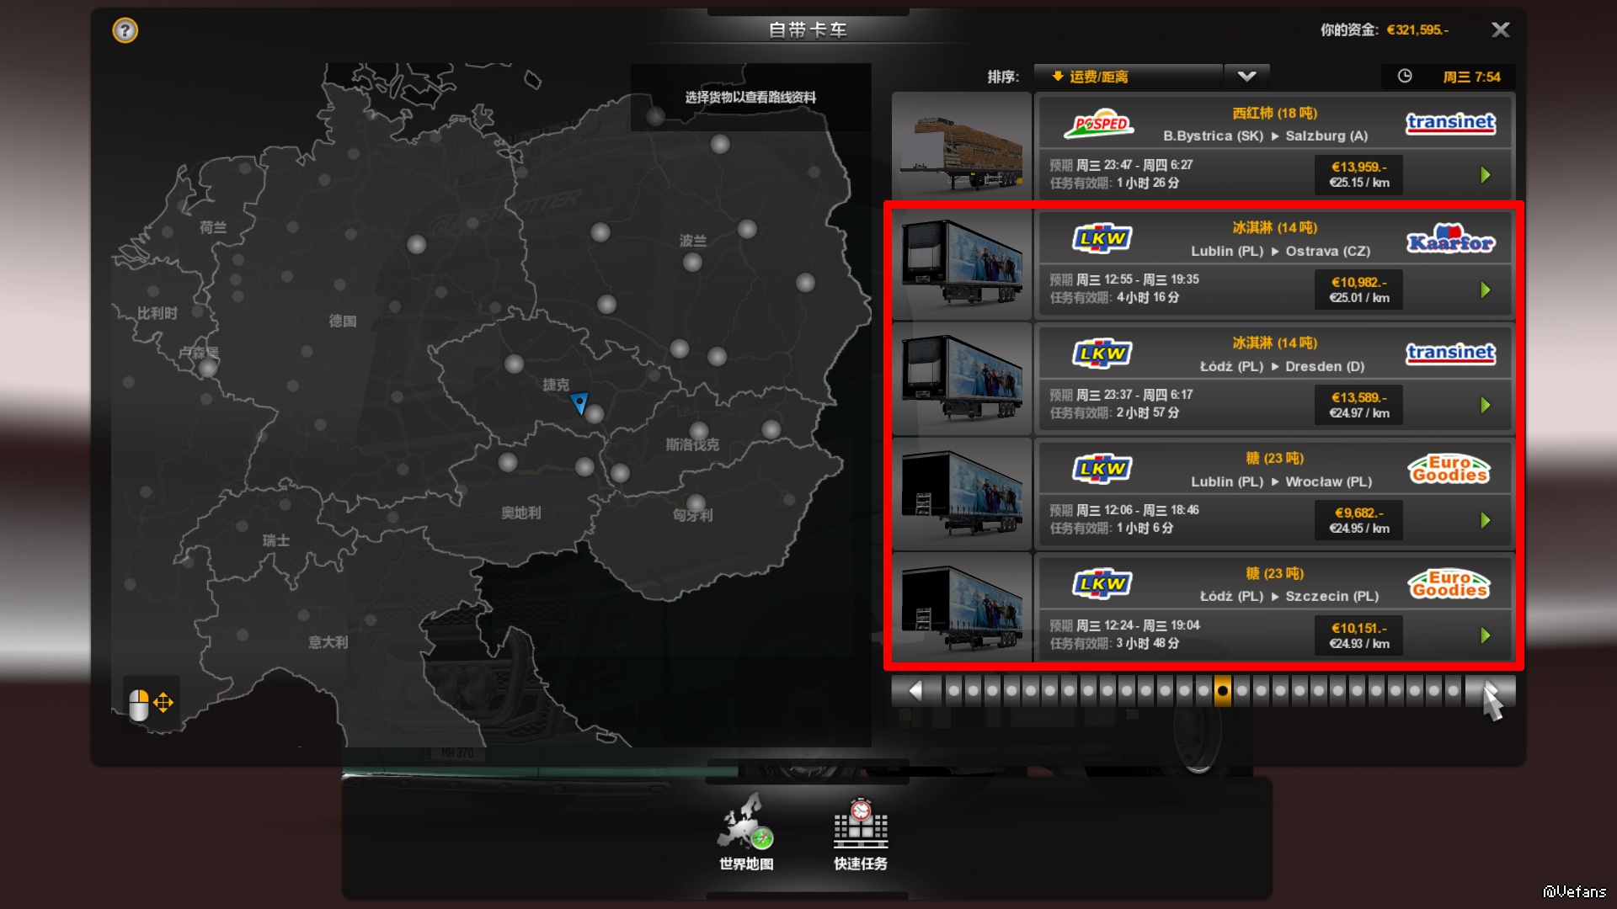Open the help question mark icon
This screenshot has height=909, width=1617.
tap(125, 31)
